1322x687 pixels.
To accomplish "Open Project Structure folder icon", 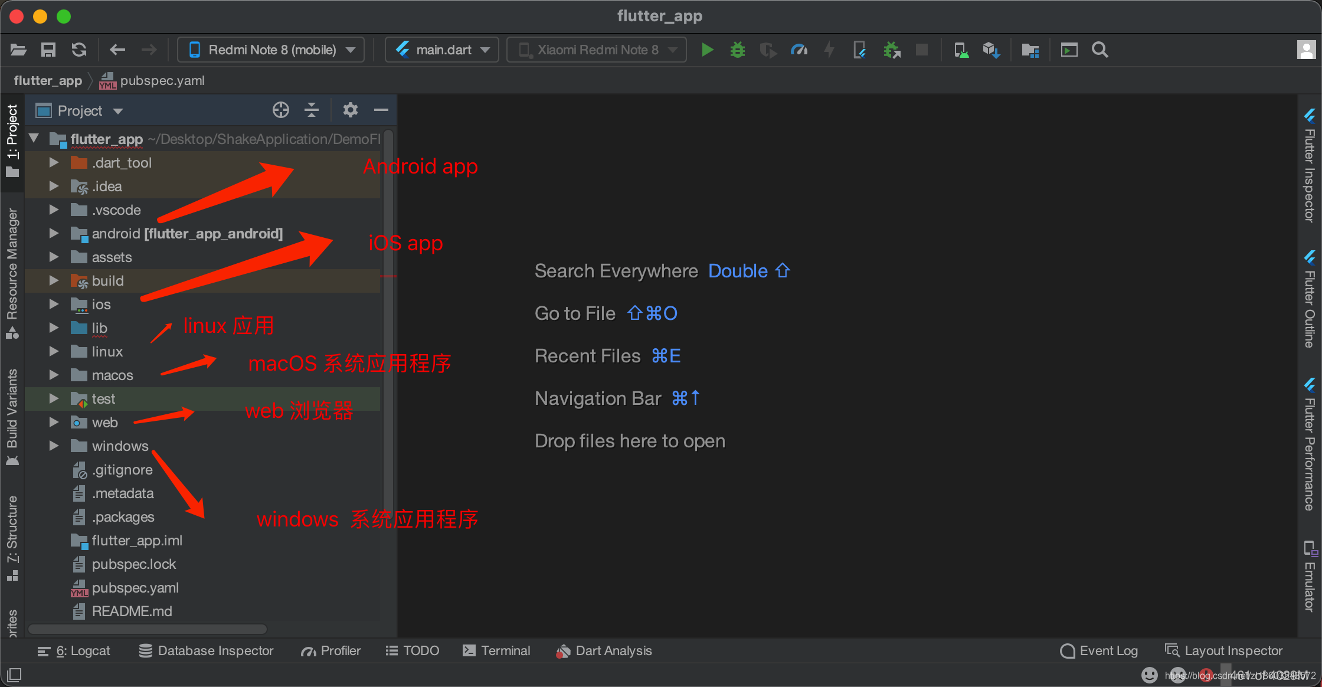I will (1030, 50).
